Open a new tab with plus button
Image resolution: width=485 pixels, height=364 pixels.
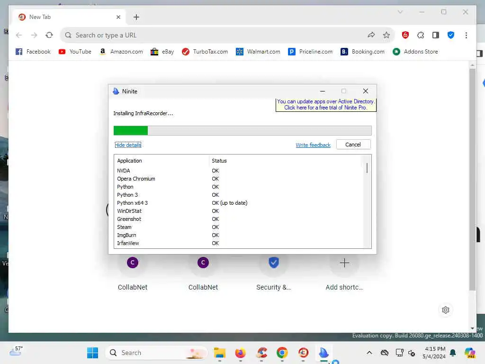pyautogui.click(x=136, y=17)
